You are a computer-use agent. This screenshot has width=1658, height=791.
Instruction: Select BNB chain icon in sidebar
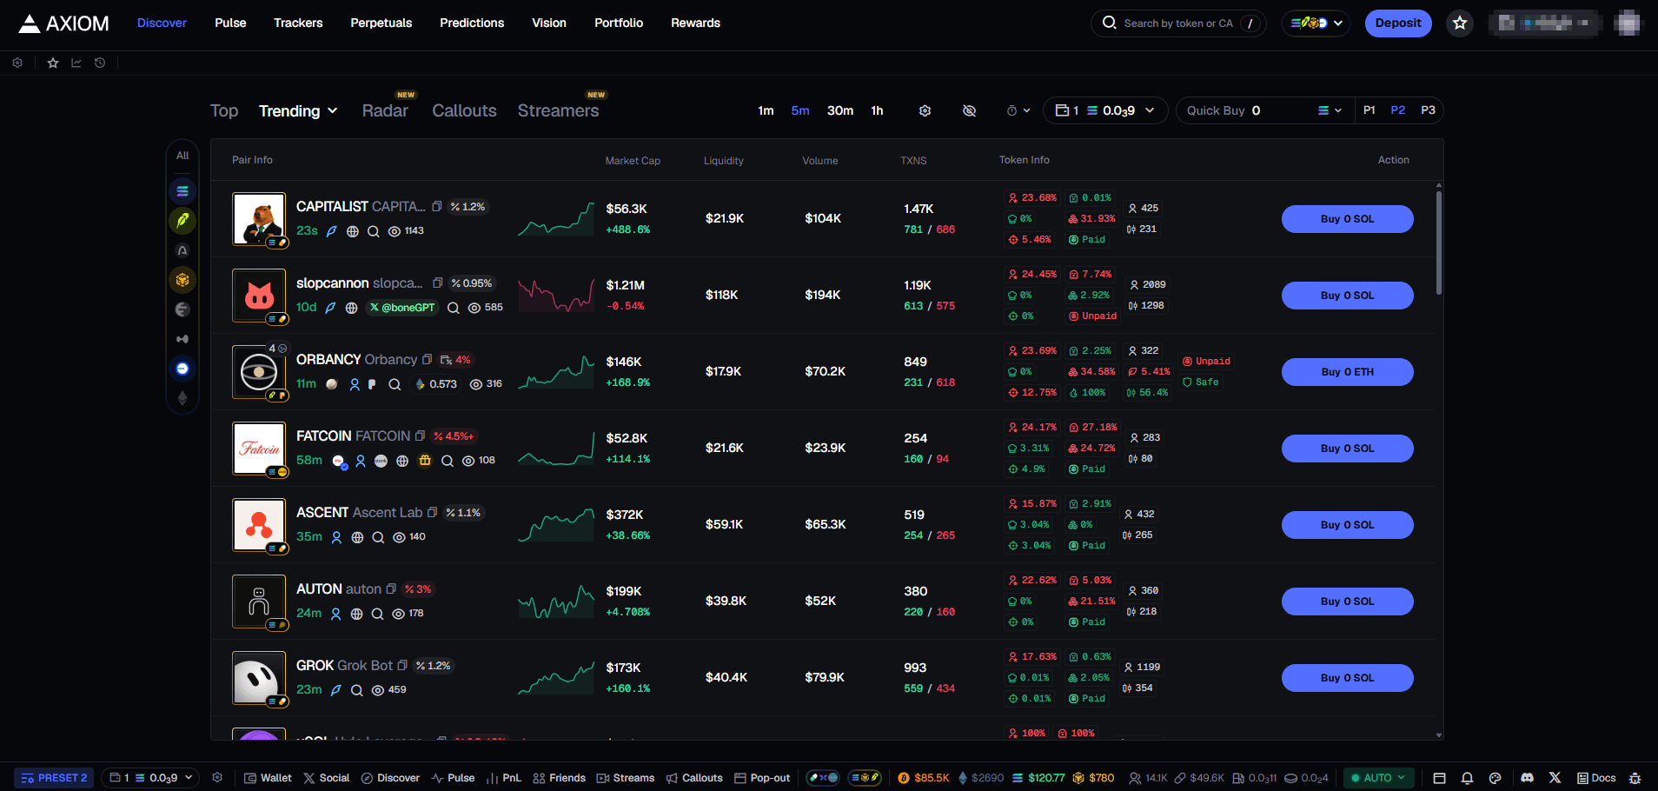coord(182,280)
